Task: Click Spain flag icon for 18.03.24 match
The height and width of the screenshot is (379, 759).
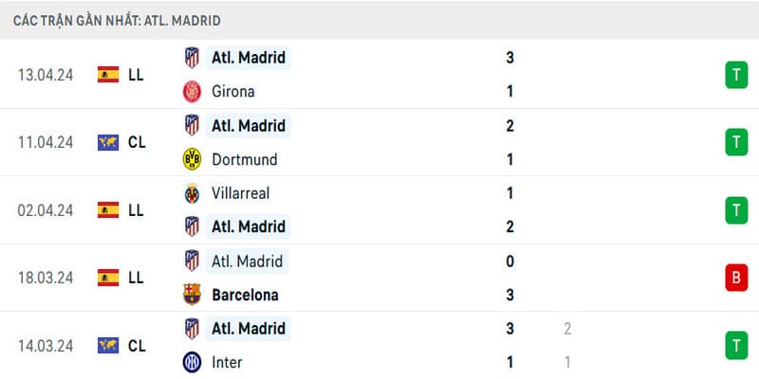Action: 108,278
